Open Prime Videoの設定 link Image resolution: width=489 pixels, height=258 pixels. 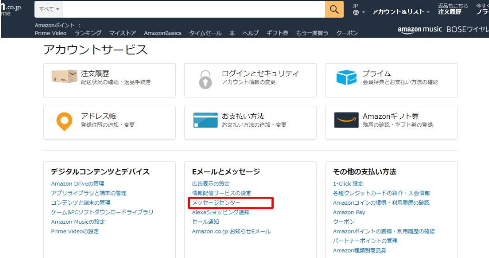coord(75,232)
